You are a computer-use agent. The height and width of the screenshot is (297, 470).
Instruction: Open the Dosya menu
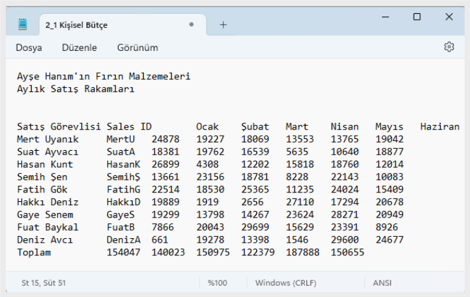(x=29, y=48)
